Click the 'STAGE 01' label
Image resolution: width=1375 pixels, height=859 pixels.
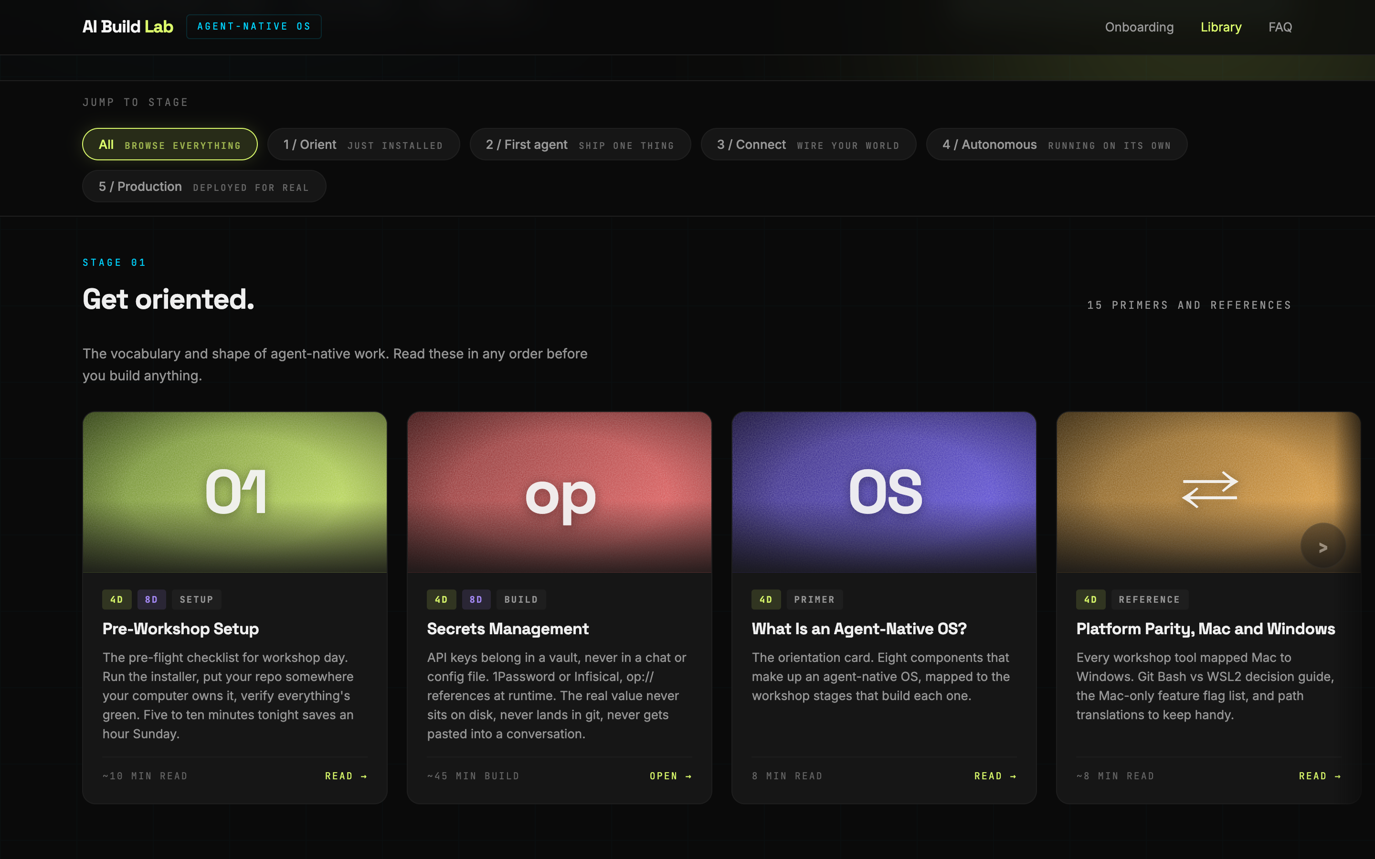click(x=114, y=262)
